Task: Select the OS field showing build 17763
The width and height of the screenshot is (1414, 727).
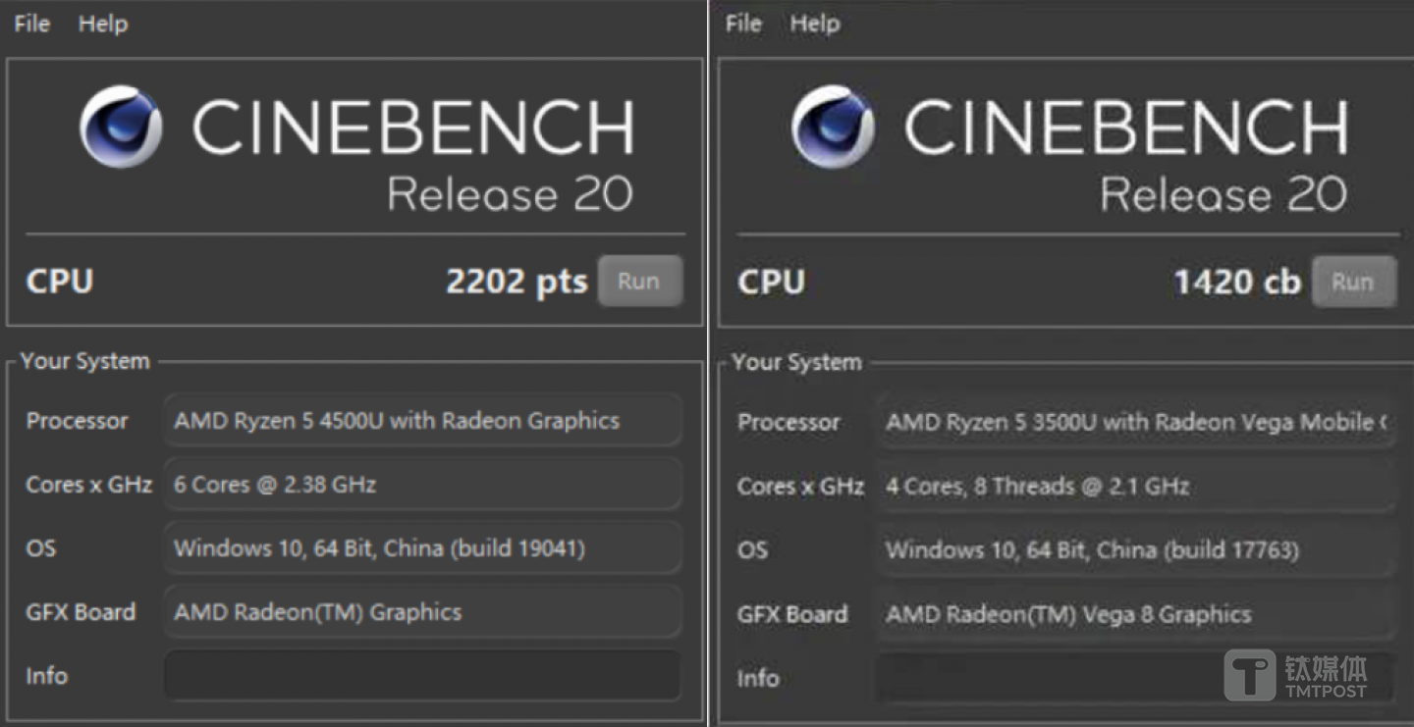Action: pos(1134,550)
